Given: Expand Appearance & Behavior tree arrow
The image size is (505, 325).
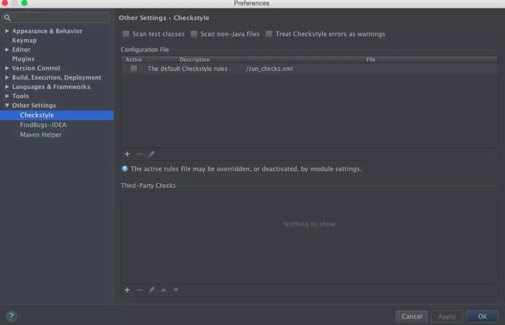Looking at the screenshot, I should click(x=7, y=31).
